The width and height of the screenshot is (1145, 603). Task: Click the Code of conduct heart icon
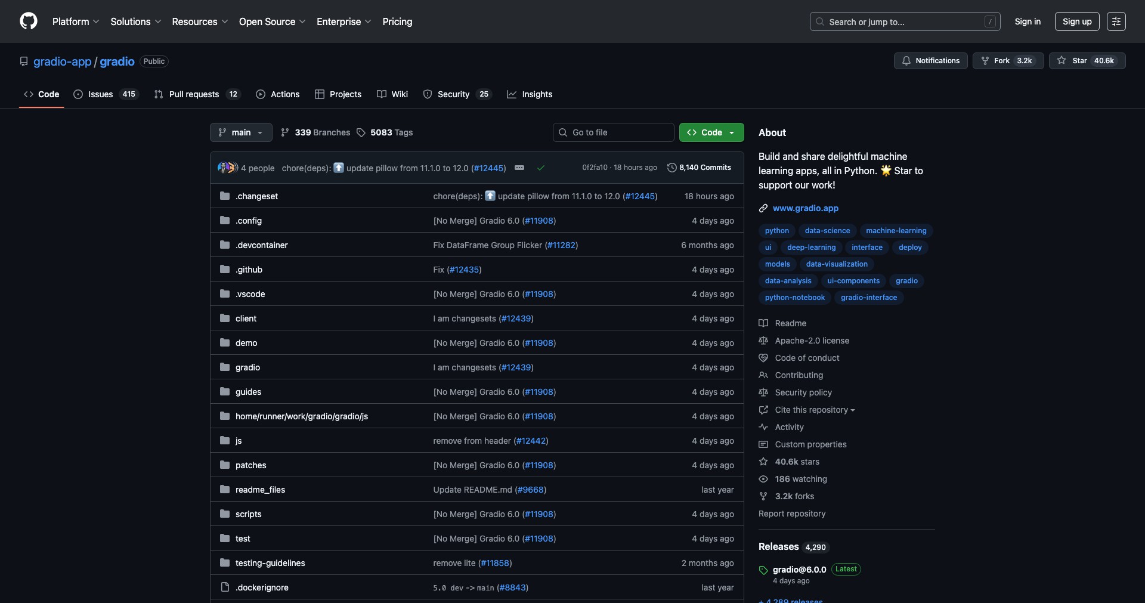(763, 358)
